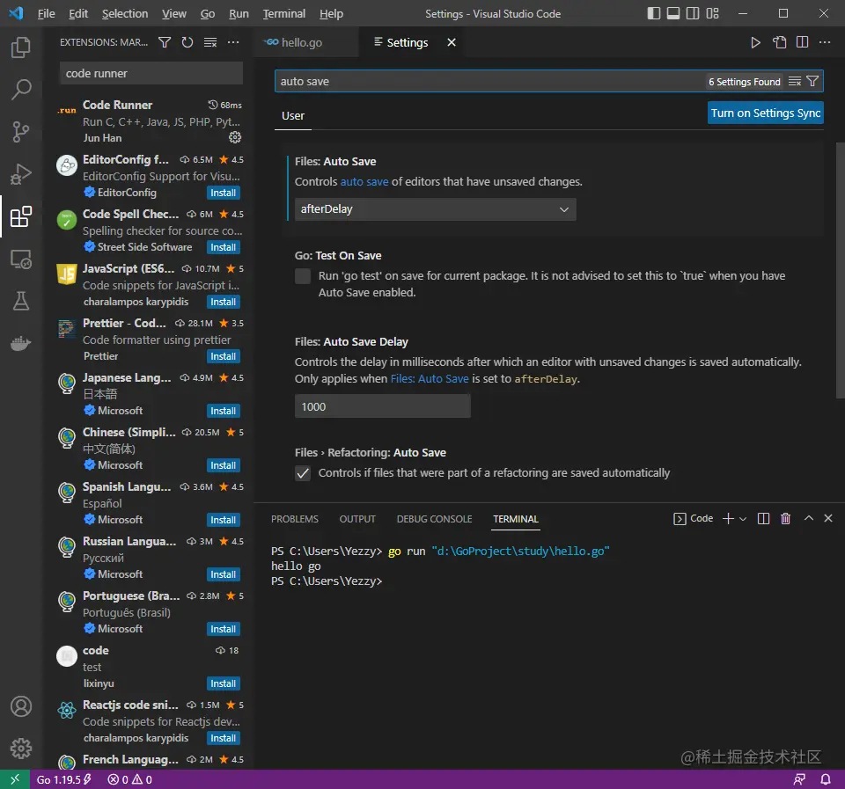Open the Docker view icon
Image resolution: width=845 pixels, height=789 pixels.
pyautogui.click(x=21, y=343)
